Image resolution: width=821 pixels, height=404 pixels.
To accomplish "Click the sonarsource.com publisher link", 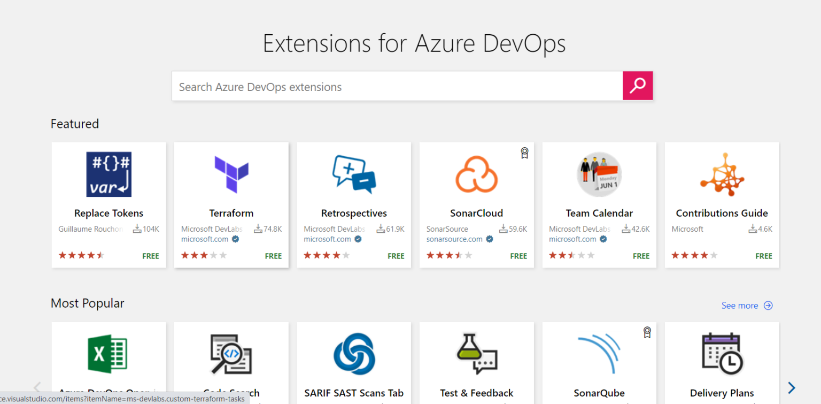I will point(454,239).
